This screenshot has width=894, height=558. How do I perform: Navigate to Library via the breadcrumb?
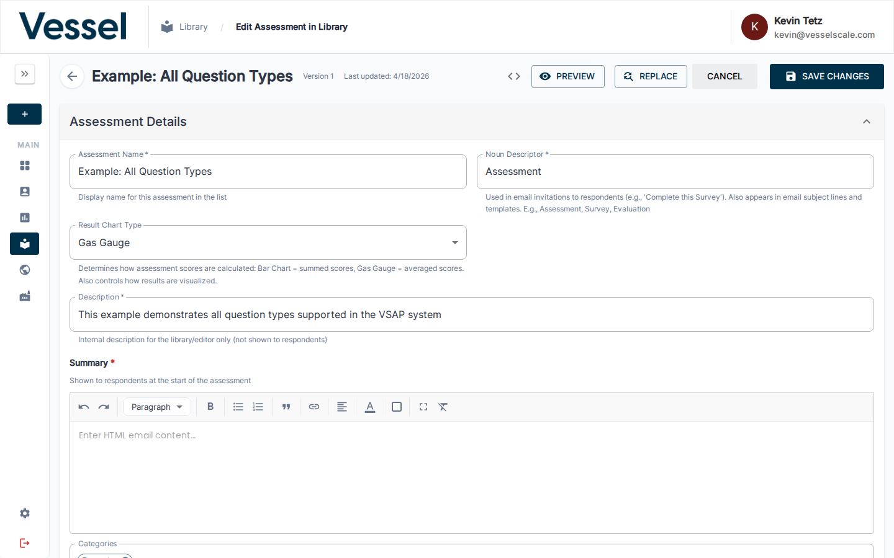(x=193, y=26)
